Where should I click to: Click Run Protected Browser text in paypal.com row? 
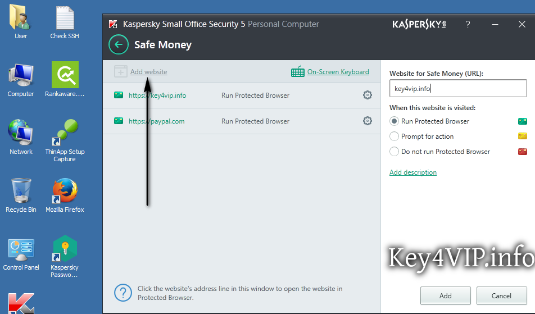pos(255,121)
